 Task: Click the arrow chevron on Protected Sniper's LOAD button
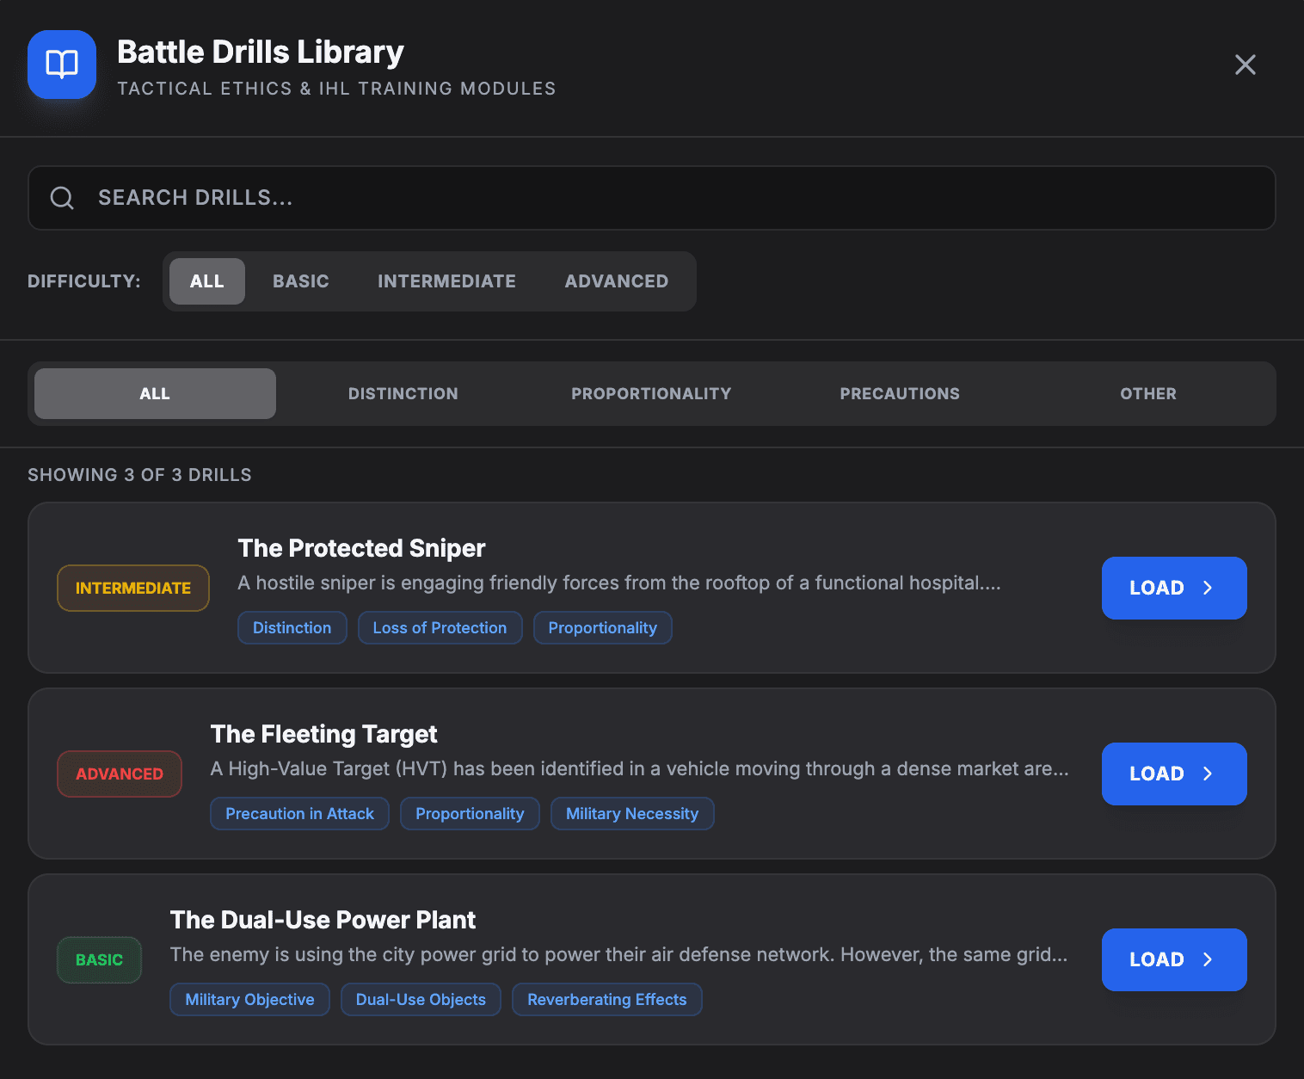coord(1209,588)
